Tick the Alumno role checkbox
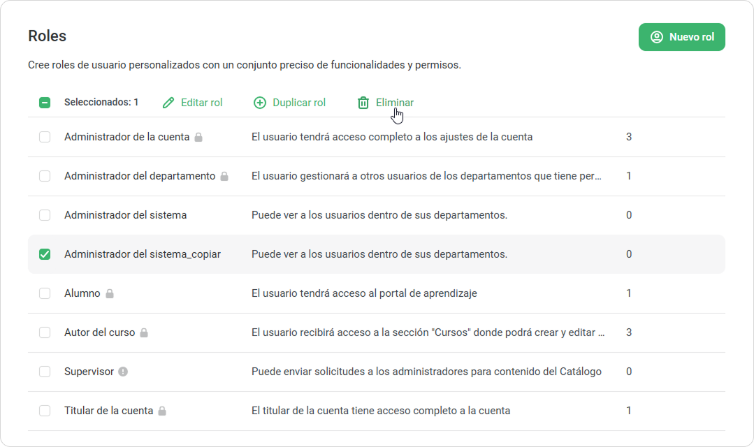Screen dimensions: 754x447 click(x=45, y=293)
